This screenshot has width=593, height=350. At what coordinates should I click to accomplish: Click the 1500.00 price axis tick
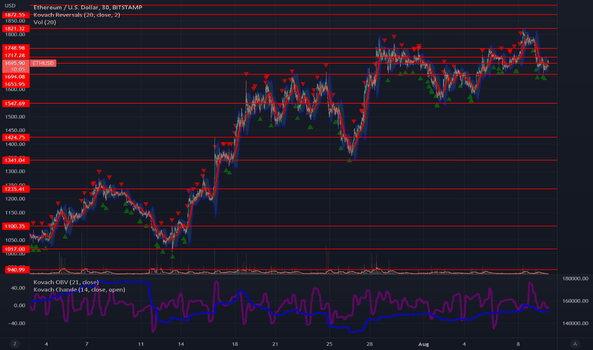coord(15,117)
